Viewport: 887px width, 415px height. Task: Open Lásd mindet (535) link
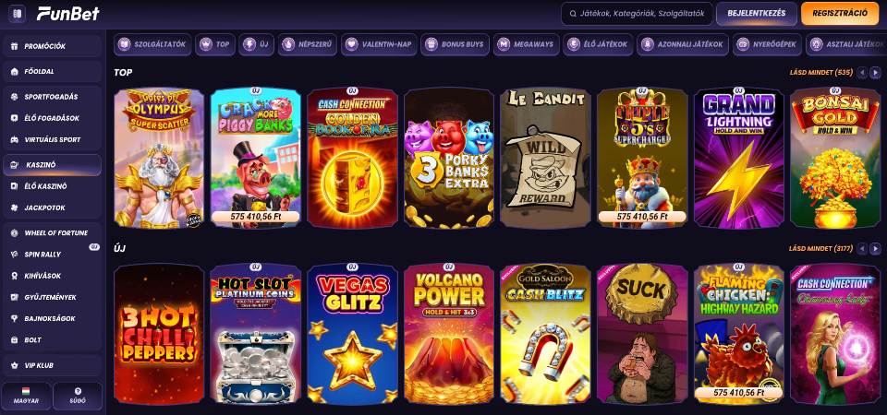pyautogui.click(x=820, y=72)
